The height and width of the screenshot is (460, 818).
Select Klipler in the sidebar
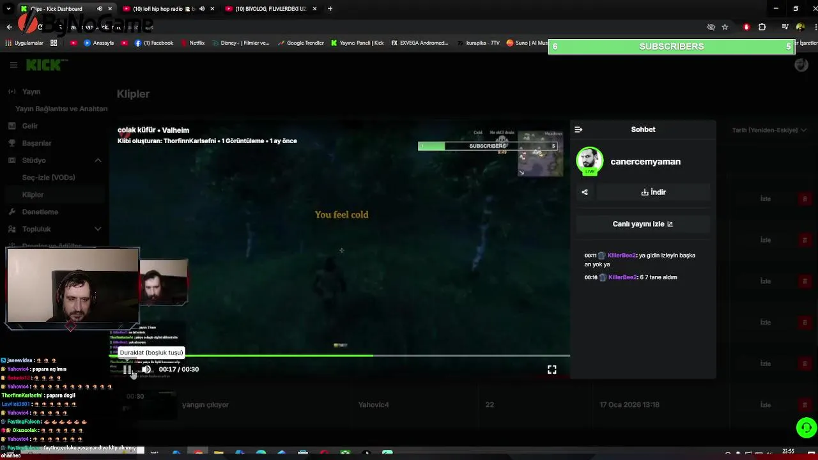(33, 195)
